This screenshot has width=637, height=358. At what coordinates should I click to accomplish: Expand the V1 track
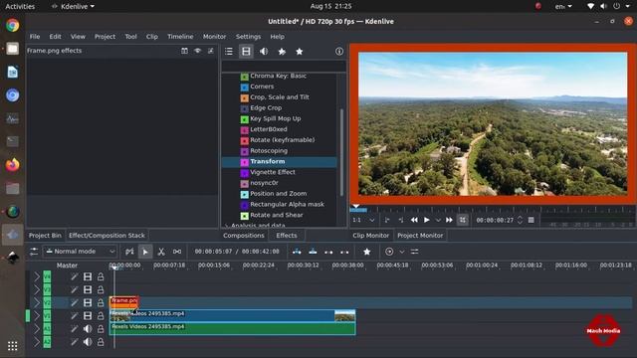pos(37,316)
